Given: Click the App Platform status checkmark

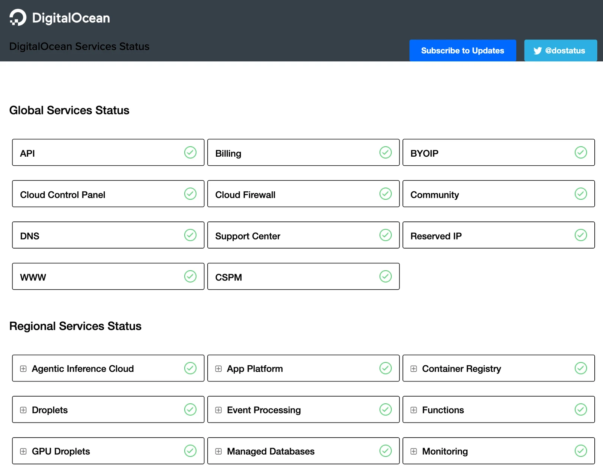Looking at the screenshot, I should pos(386,368).
